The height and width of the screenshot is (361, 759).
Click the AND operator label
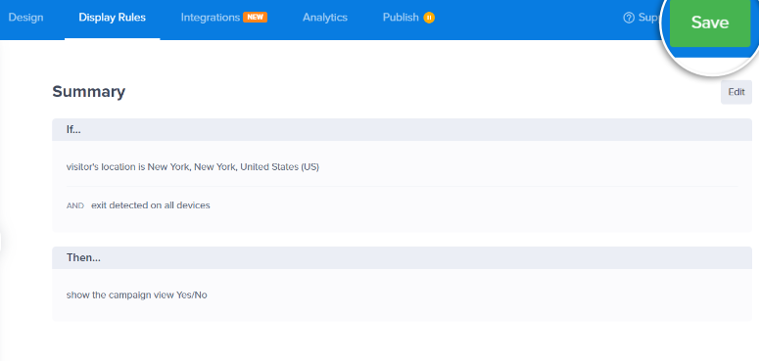(75, 205)
